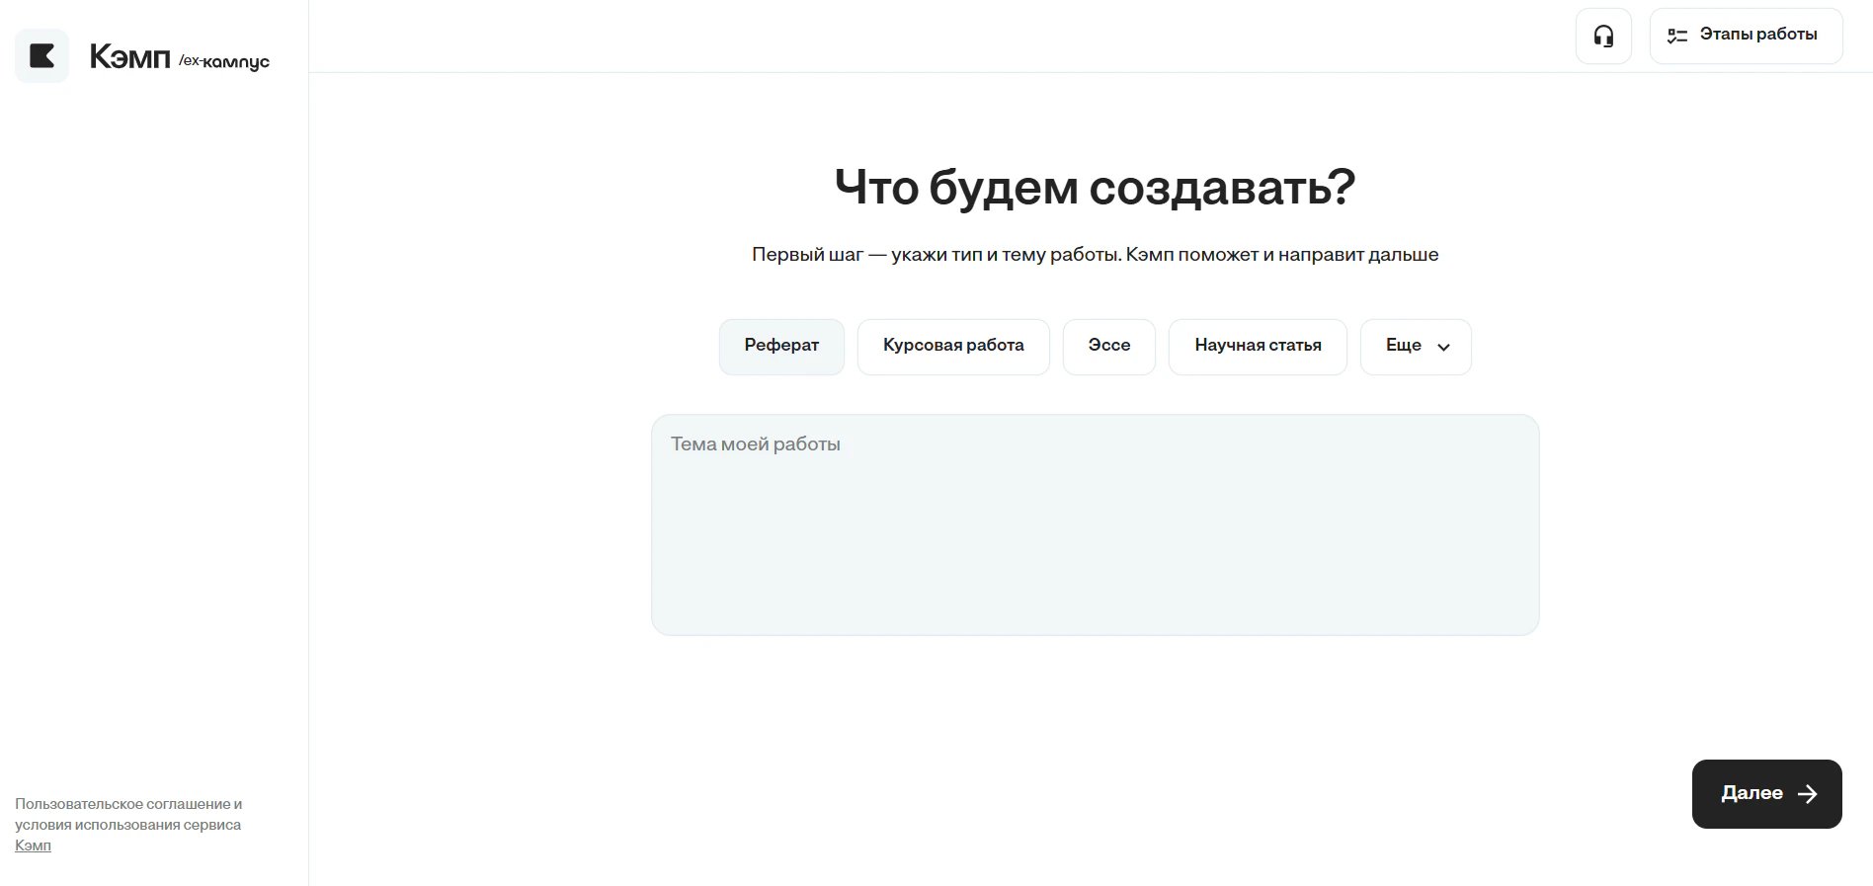Image resolution: width=1873 pixels, height=886 pixels.
Task: Select the Реферат work type
Action: coord(781,347)
